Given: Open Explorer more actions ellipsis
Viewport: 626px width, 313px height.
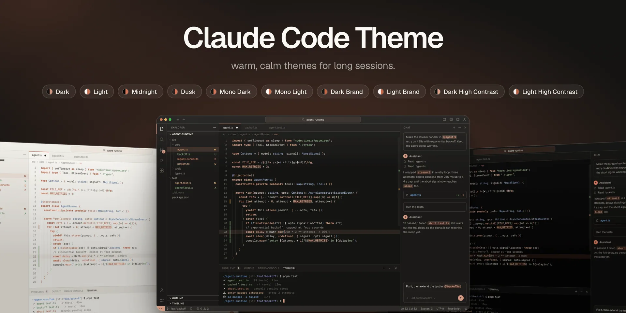Looking at the screenshot, I should 215,127.
